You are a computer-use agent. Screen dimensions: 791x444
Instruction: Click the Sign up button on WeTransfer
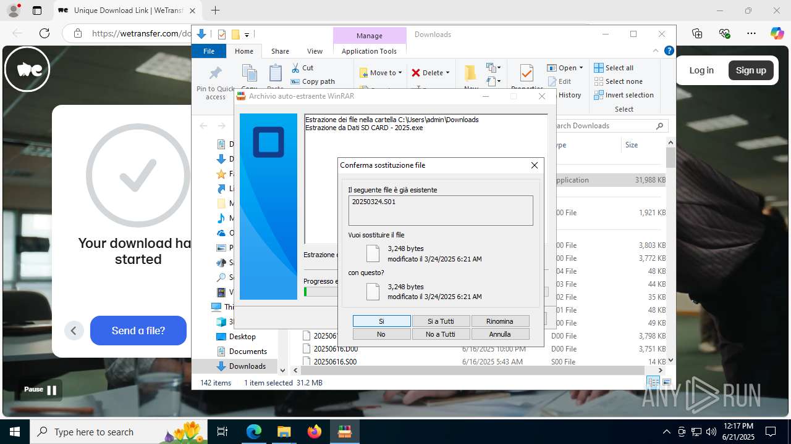751,70
